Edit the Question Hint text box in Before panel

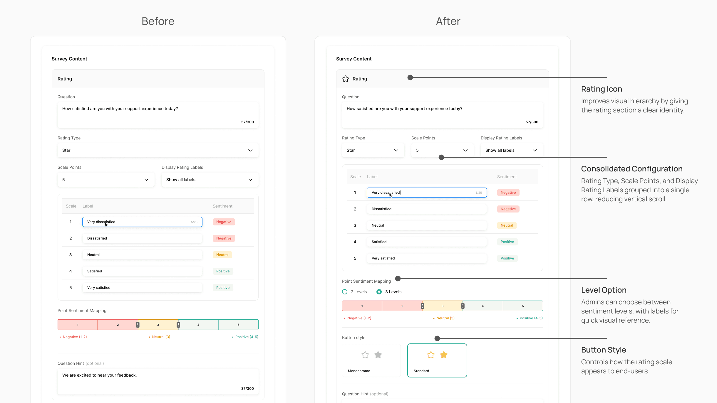point(158,382)
